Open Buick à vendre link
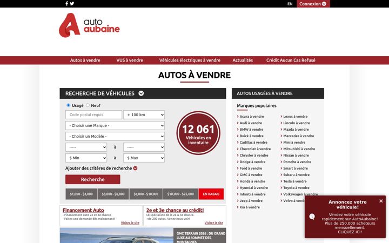 [251, 136]
